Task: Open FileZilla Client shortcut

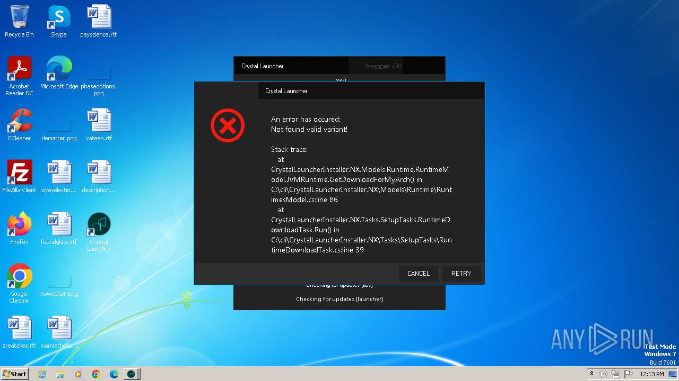Action: (19, 177)
